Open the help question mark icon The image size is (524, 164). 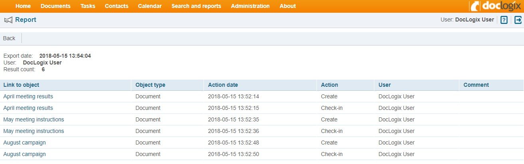(x=504, y=20)
